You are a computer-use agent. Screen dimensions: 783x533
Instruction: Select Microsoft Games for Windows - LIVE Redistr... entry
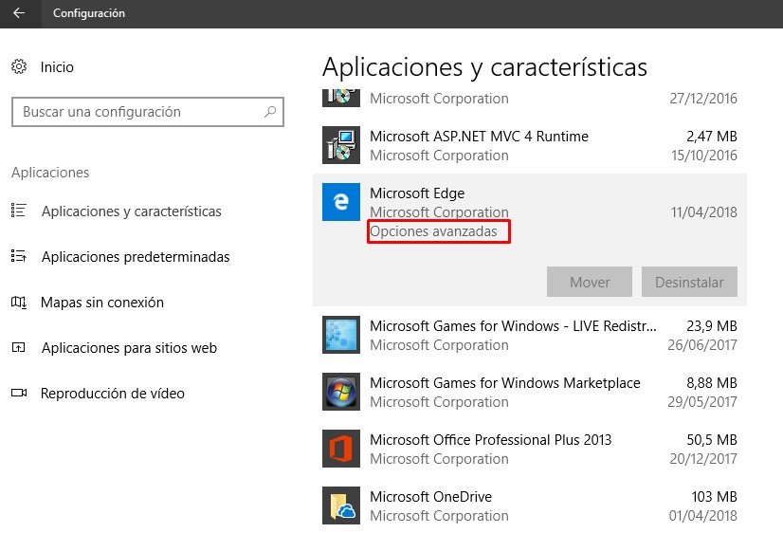pos(529,335)
